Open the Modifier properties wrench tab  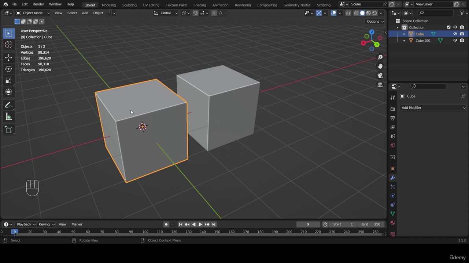[x=392, y=178]
